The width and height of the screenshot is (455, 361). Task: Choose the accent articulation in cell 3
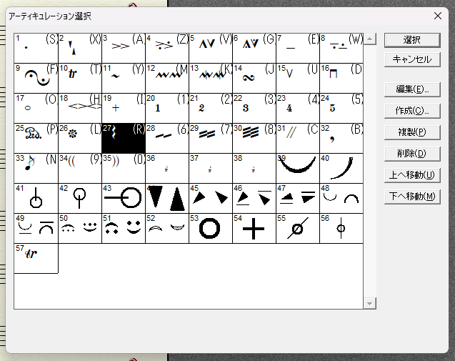coord(123,47)
